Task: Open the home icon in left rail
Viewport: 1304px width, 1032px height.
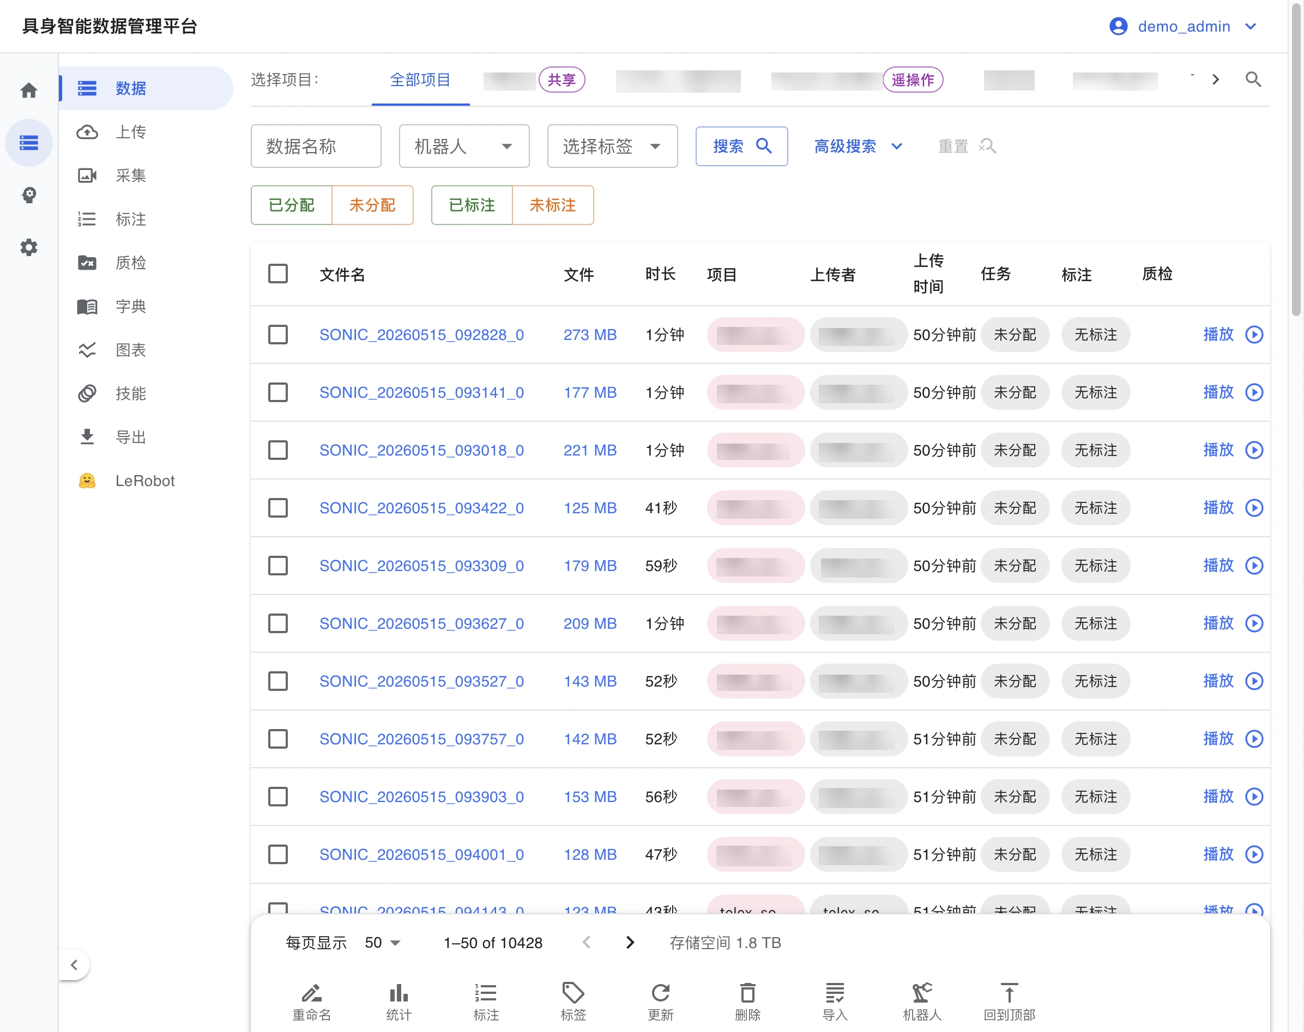Action: (x=28, y=90)
